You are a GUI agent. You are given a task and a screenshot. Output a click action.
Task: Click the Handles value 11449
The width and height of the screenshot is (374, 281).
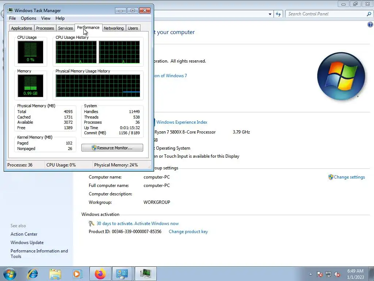click(134, 112)
